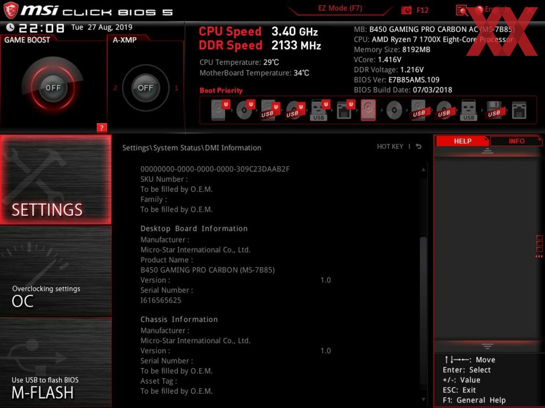Click the MotherBoard Temperature 34℃ reading
Screen dimensions: 545x408
pos(254,73)
